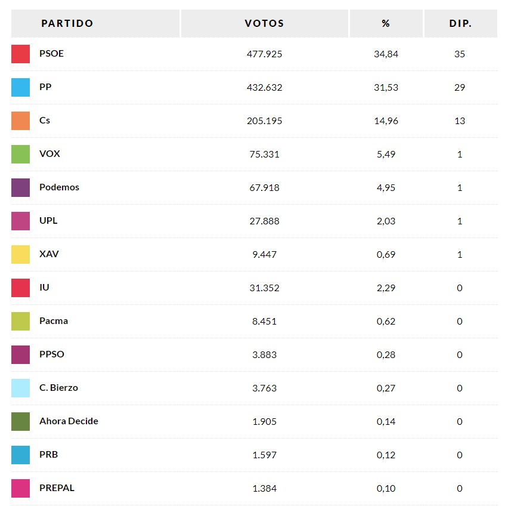The height and width of the screenshot is (506, 505).
Task: Select the blue PP party color square
Action: point(20,87)
